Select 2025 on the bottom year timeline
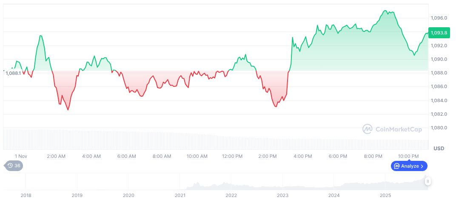This screenshot has height=200, width=456. (385, 195)
